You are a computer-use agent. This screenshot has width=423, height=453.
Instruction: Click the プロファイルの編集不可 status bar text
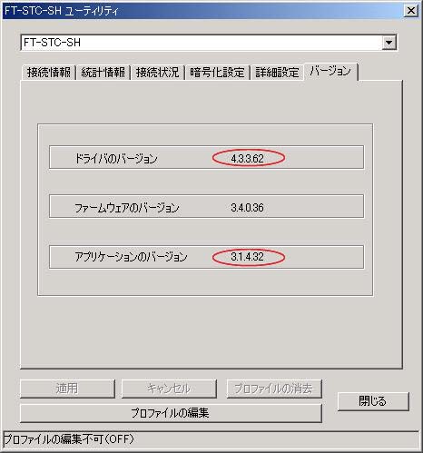pyautogui.click(x=69, y=439)
